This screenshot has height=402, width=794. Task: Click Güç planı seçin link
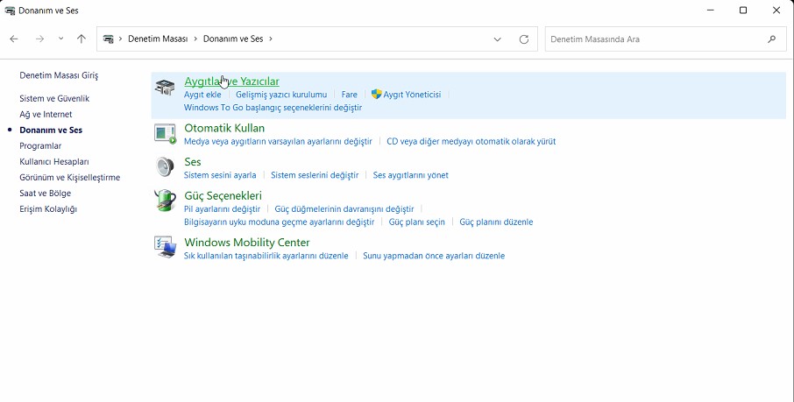417,222
